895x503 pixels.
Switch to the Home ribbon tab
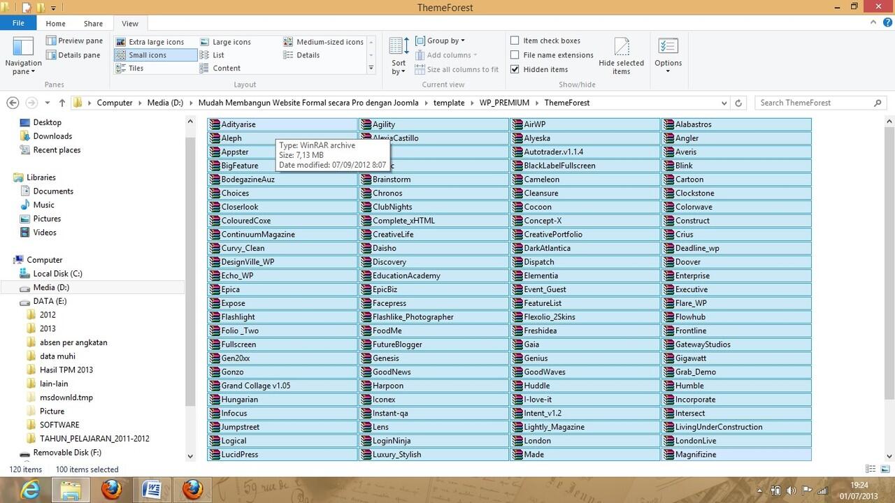click(x=55, y=23)
